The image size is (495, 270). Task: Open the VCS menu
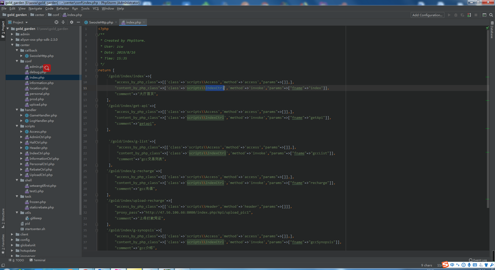(96, 9)
